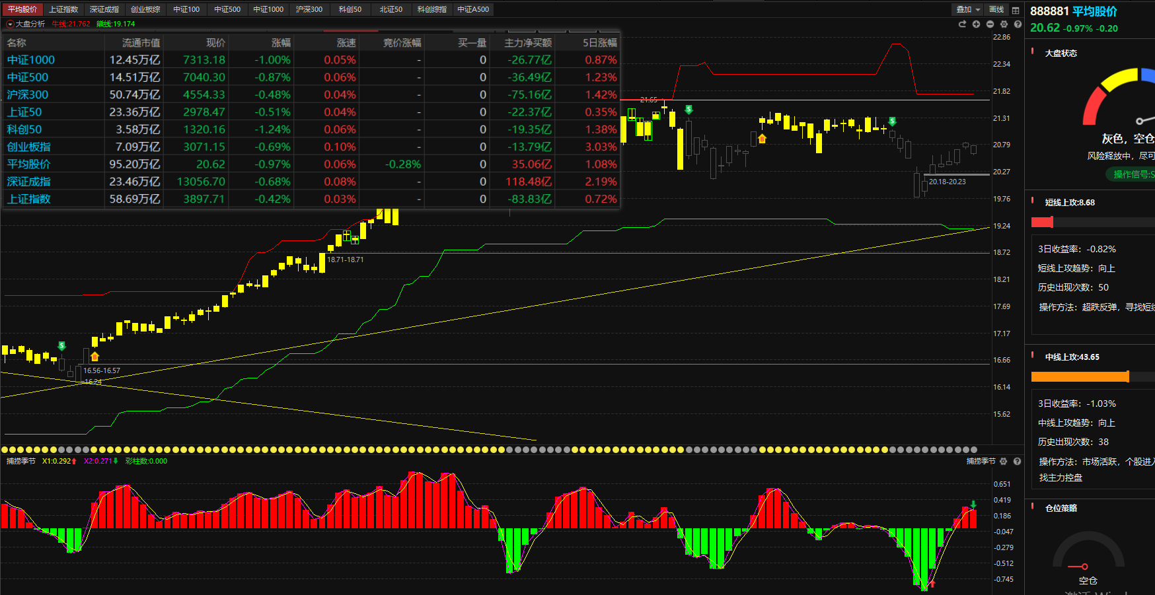Click the 画线 drawing button
Image resolution: width=1155 pixels, height=595 pixels.
[996, 9]
